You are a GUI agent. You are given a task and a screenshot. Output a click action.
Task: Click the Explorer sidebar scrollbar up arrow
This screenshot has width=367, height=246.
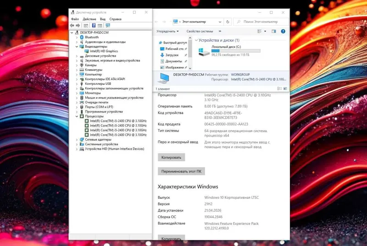[x=190, y=38]
